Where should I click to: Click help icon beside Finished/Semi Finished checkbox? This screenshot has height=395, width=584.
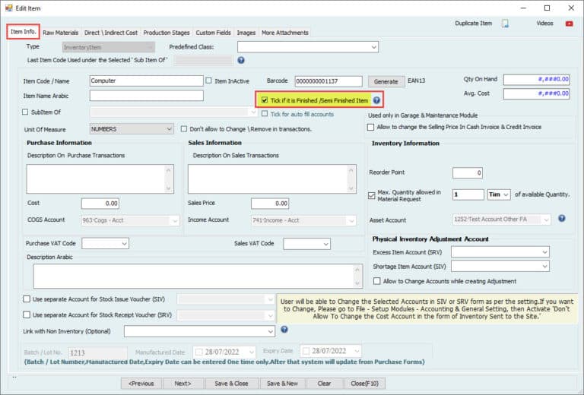coord(376,100)
